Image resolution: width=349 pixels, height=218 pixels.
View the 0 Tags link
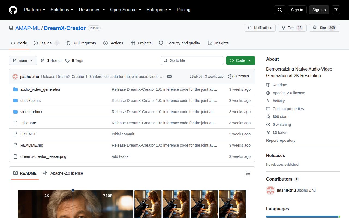74,60
